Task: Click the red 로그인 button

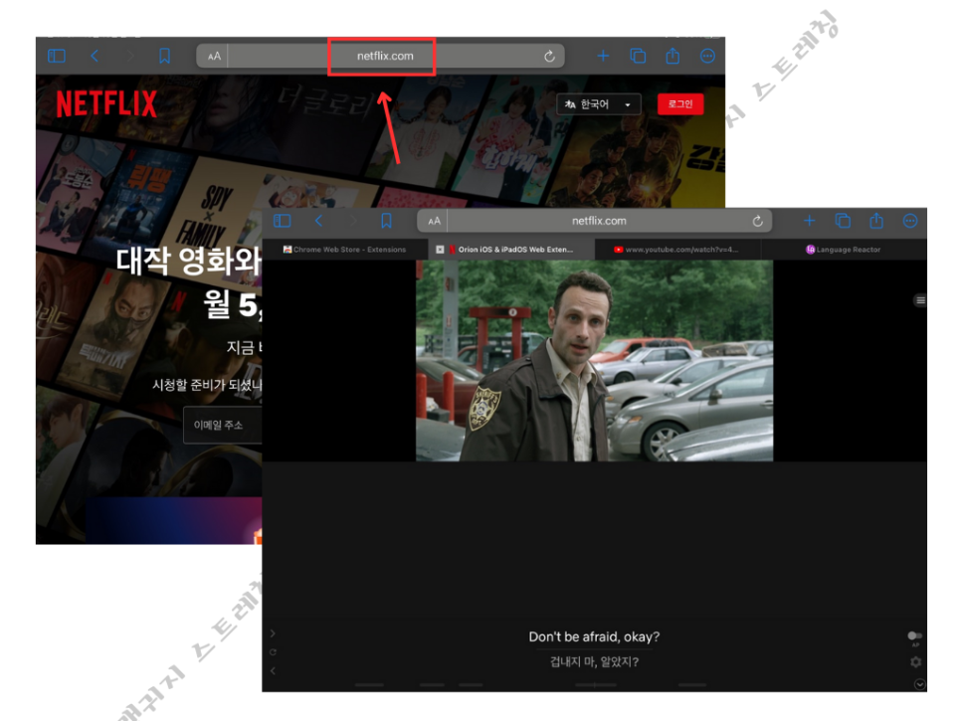Action: coord(680,104)
